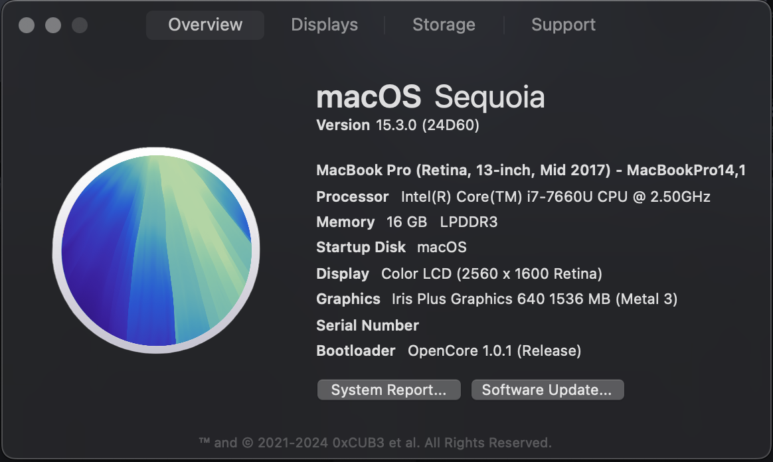Click the disabled zoom window button
The image size is (773, 462).
pyautogui.click(x=80, y=26)
